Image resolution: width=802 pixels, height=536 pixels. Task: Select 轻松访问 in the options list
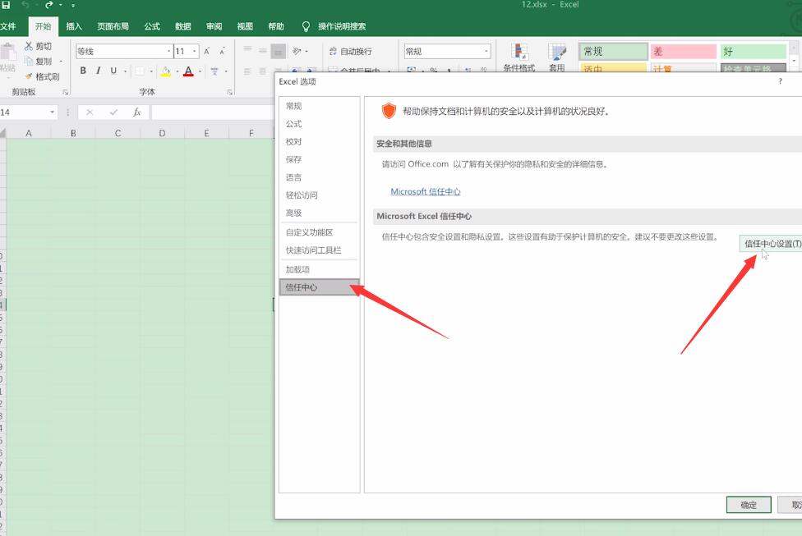click(319, 195)
